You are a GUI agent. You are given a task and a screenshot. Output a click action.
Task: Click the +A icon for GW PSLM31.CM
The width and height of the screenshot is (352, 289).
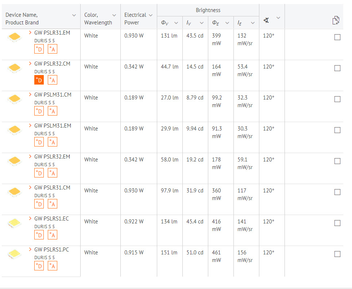click(x=53, y=111)
